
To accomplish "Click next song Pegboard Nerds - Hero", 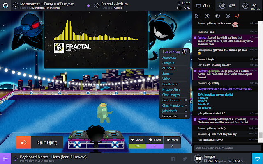I will pos(53,157).
